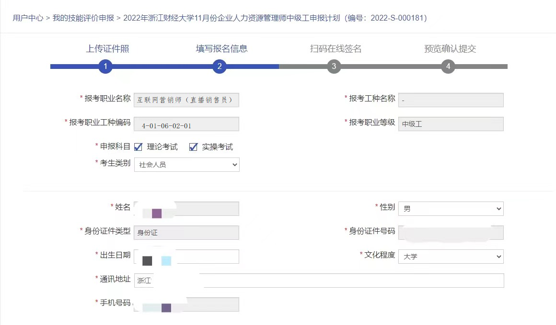Screen dimensions: 556x325
Task: Click step 3 circle for online signature
Action: [x=334, y=67]
